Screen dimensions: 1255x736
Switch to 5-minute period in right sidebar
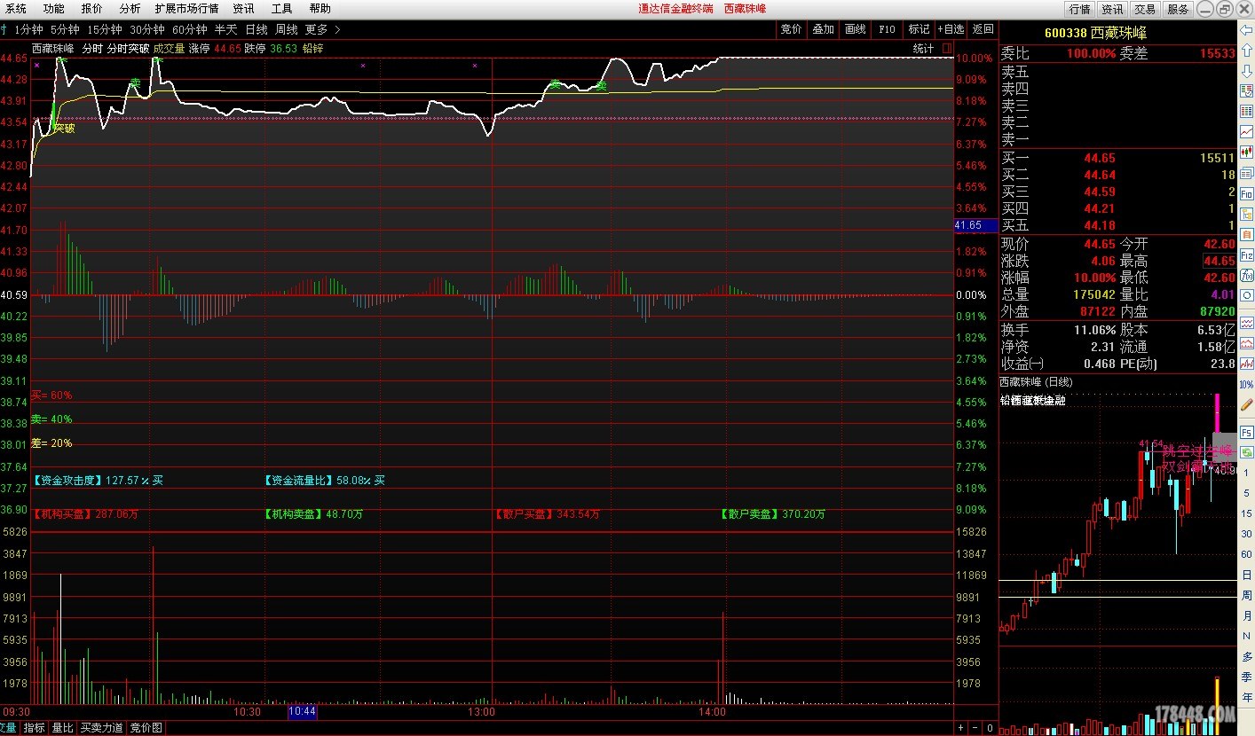click(x=1246, y=493)
